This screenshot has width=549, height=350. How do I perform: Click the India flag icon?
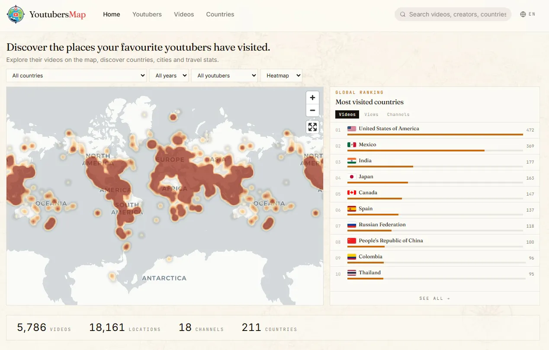(352, 161)
